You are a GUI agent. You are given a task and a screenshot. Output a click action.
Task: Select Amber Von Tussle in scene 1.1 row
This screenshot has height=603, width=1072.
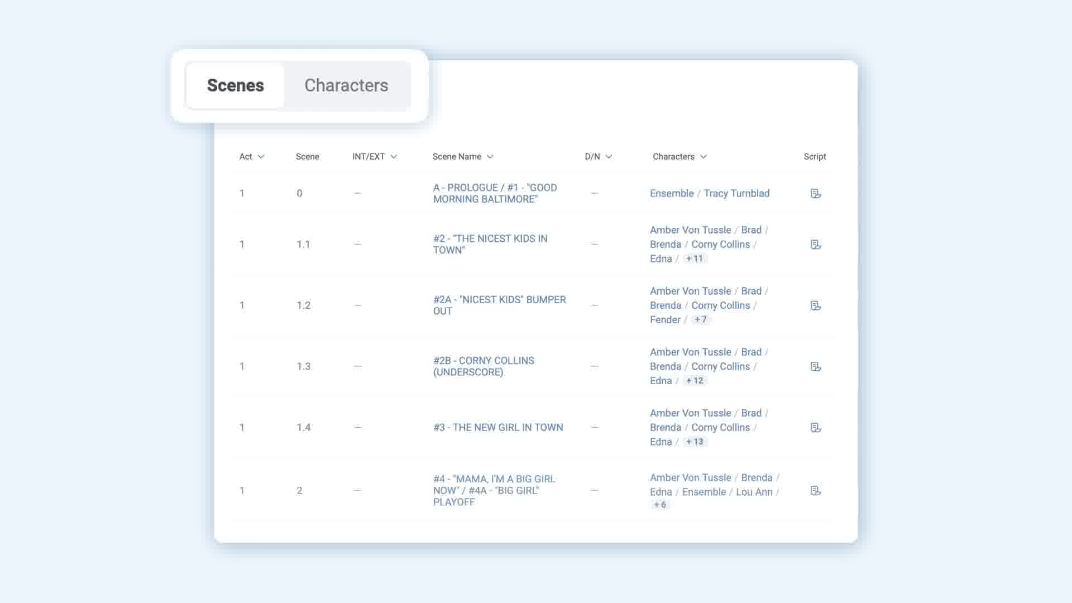point(690,230)
